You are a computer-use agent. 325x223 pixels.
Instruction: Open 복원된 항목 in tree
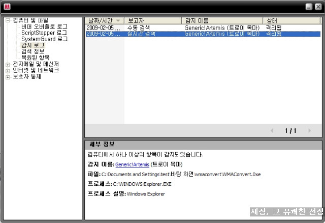pyautogui.click(x=36, y=58)
